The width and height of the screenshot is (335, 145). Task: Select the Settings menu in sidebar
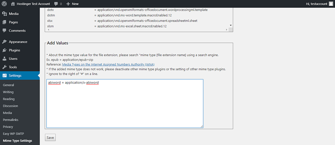(x=15, y=75)
